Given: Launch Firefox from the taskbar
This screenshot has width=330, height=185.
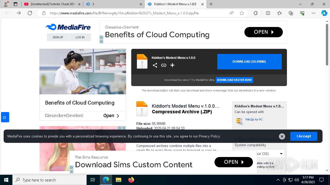Looking at the screenshot, I should [x=131, y=180].
